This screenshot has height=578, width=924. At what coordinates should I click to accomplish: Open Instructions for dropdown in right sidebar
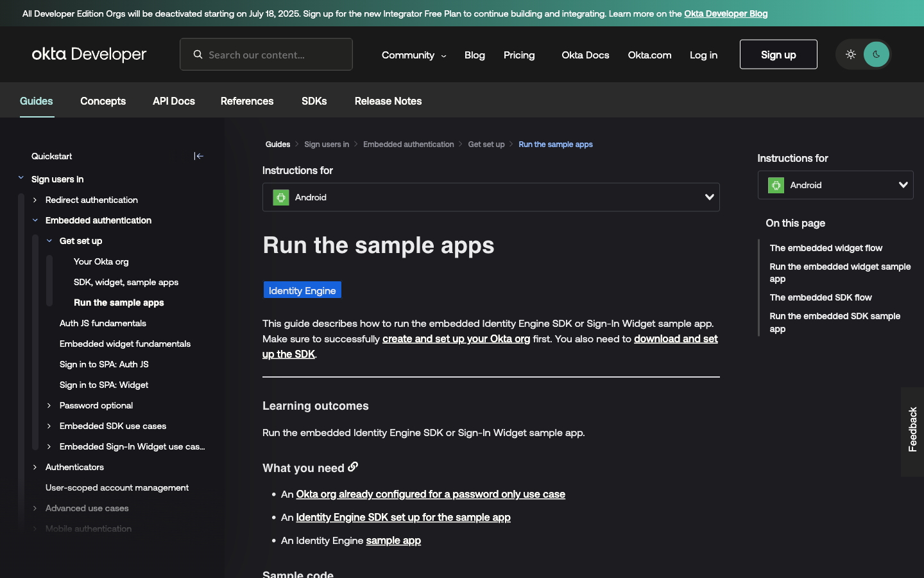835,185
